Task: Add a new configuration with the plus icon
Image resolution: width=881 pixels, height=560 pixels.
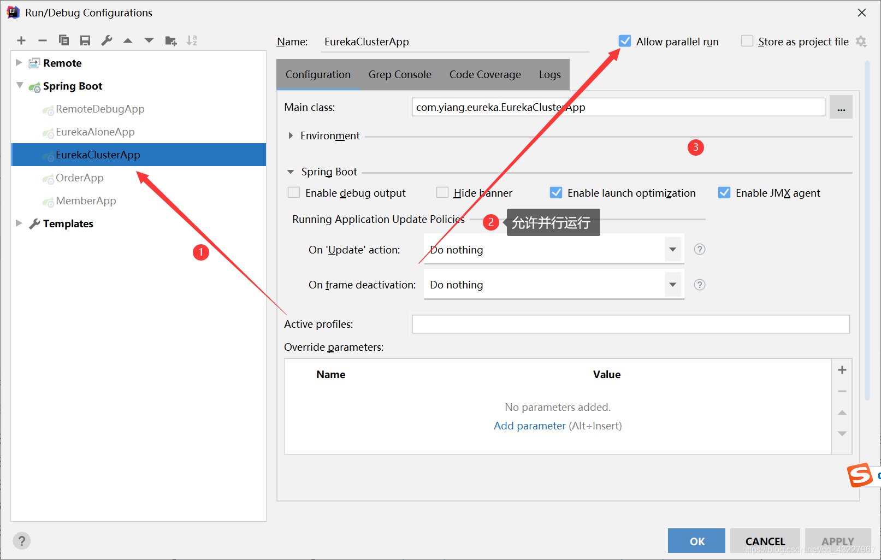Action: pos(21,40)
